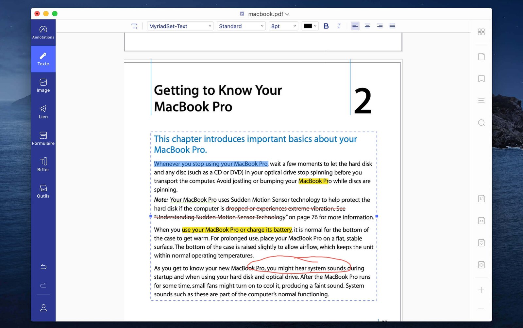Click the large chapter number 2
The image size is (523, 328).
[363, 101]
